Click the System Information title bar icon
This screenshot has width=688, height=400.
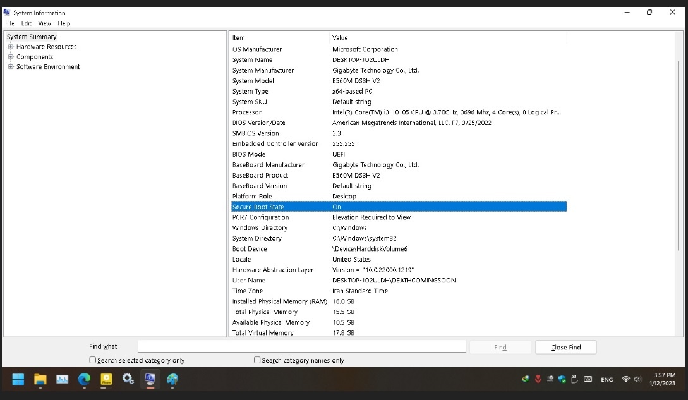point(6,12)
